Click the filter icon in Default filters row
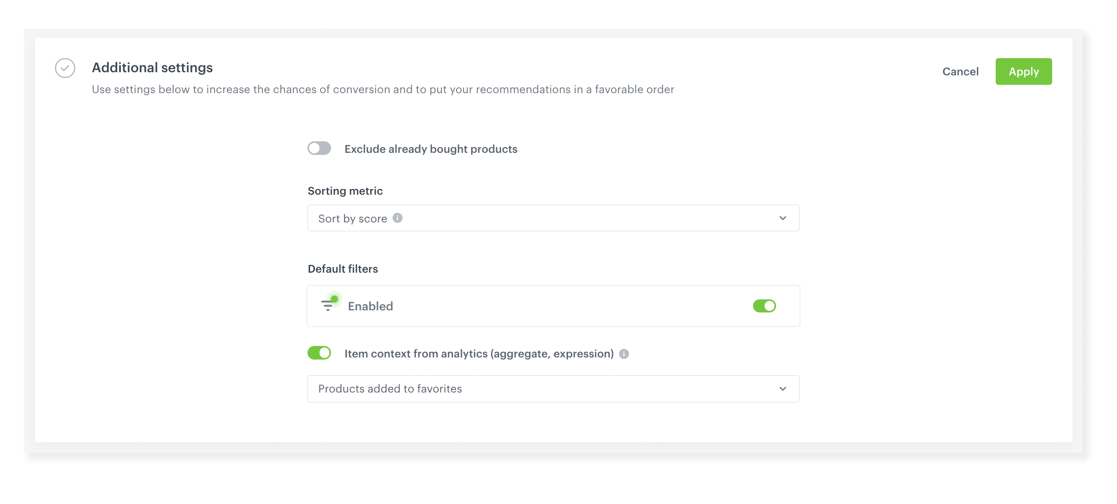The image size is (1117, 504). (328, 306)
